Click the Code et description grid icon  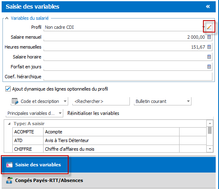coord(15,101)
